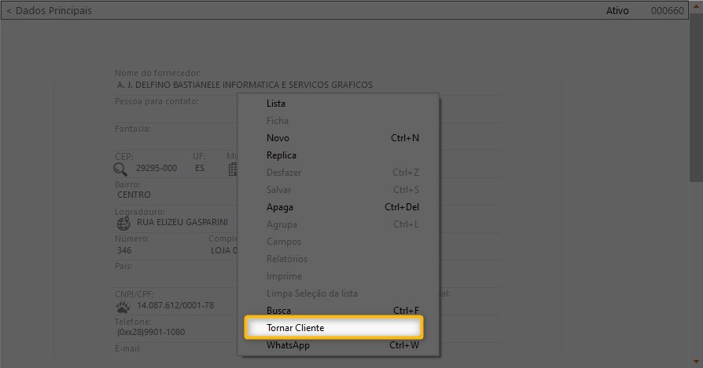Viewport: 703px width, 368px height.
Task: Choose Replica from the context menu
Action: 282,155
